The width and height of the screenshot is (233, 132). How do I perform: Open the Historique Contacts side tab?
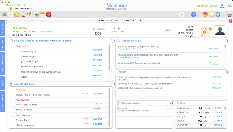[x=2, y=64]
